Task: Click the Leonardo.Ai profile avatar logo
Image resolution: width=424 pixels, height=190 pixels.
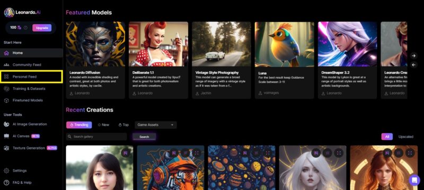Action: click(9, 12)
